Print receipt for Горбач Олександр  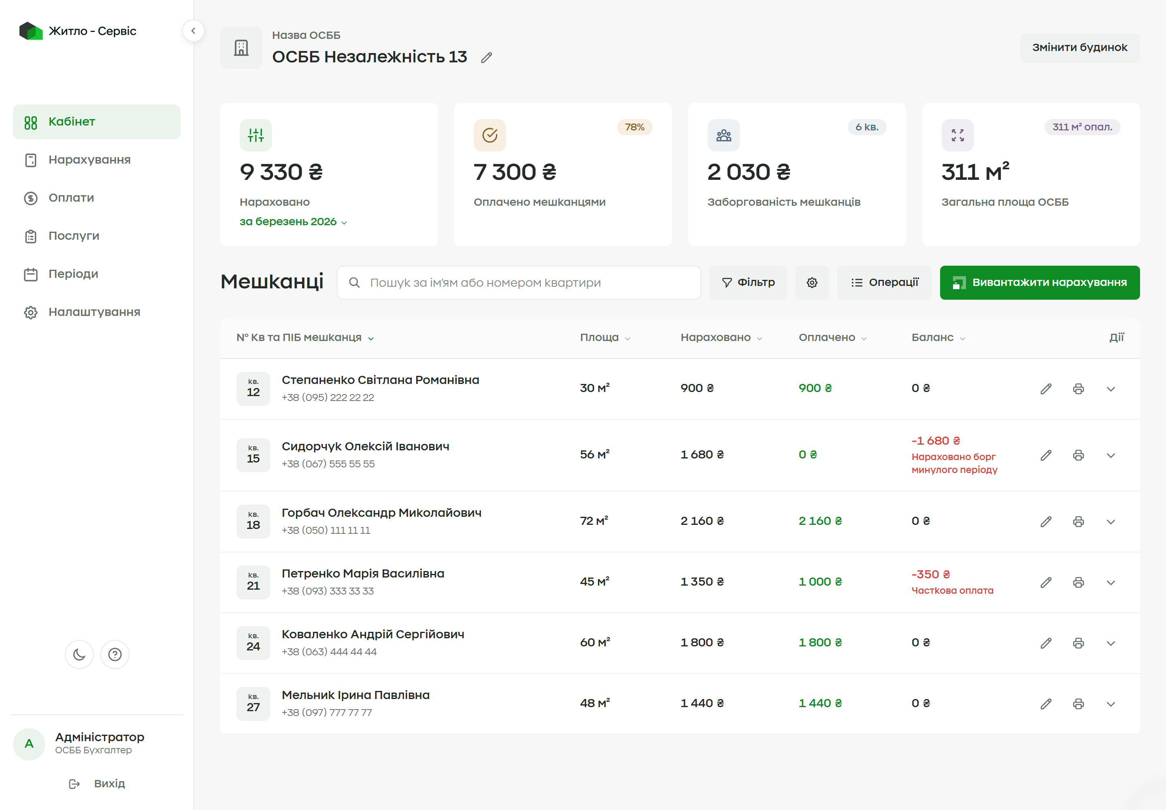click(1078, 522)
